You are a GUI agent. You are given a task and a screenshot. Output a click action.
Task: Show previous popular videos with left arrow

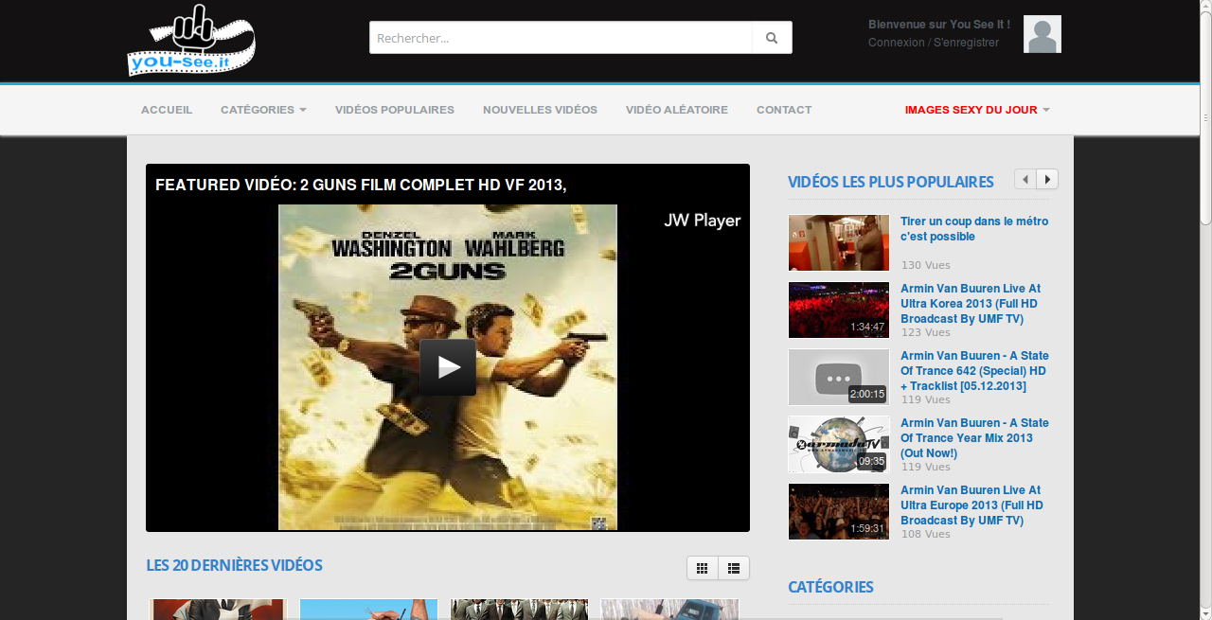(x=1025, y=179)
